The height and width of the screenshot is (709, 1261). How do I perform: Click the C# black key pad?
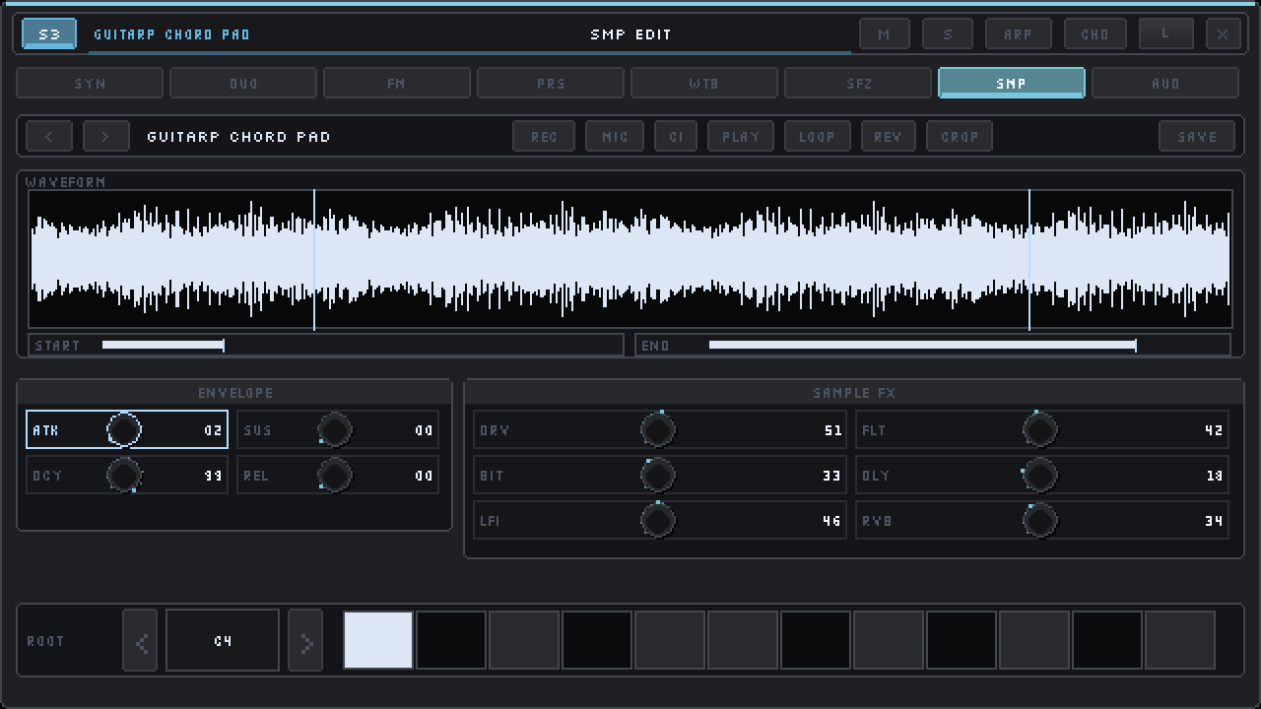pyautogui.click(x=451, y=640)
